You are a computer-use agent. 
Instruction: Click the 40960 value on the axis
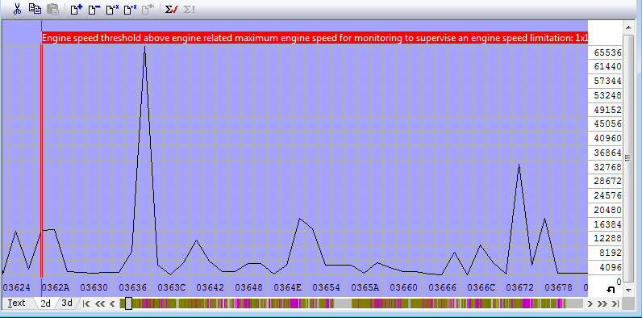[608, 139]
